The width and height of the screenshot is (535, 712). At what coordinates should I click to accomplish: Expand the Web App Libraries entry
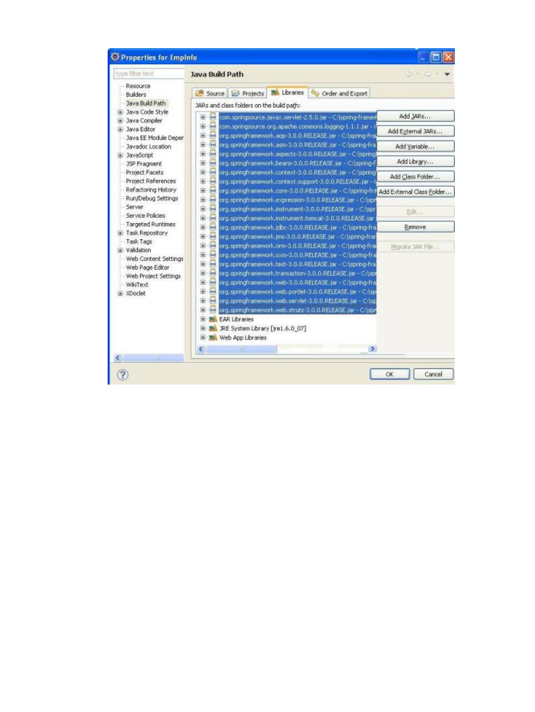(x=202, y=337)
